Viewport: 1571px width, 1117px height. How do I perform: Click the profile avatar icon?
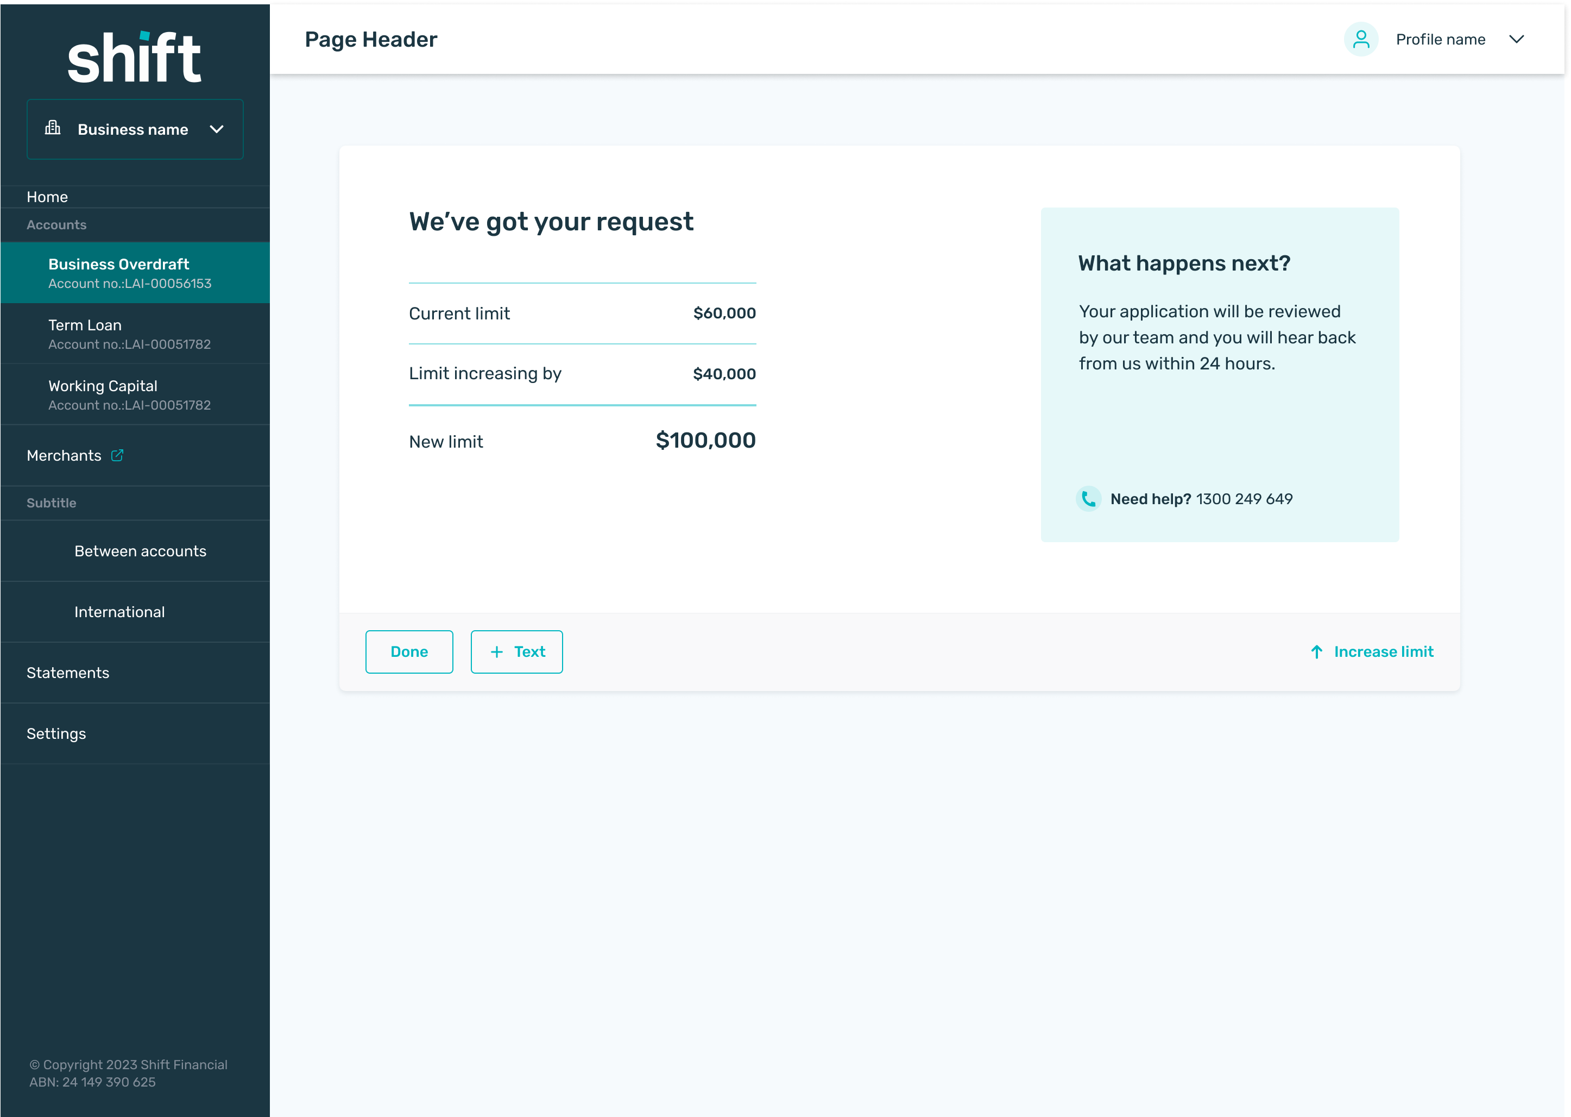click(x=1361, y=39)
